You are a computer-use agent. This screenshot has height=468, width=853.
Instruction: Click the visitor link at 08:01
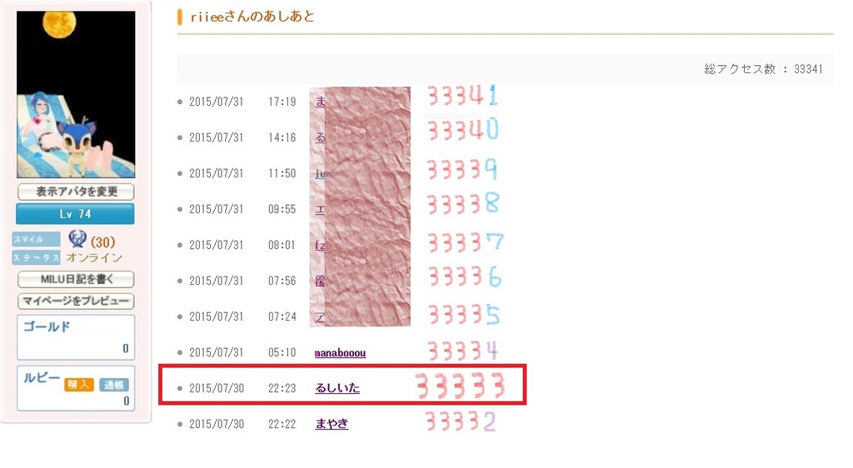[x=319, y=246]
